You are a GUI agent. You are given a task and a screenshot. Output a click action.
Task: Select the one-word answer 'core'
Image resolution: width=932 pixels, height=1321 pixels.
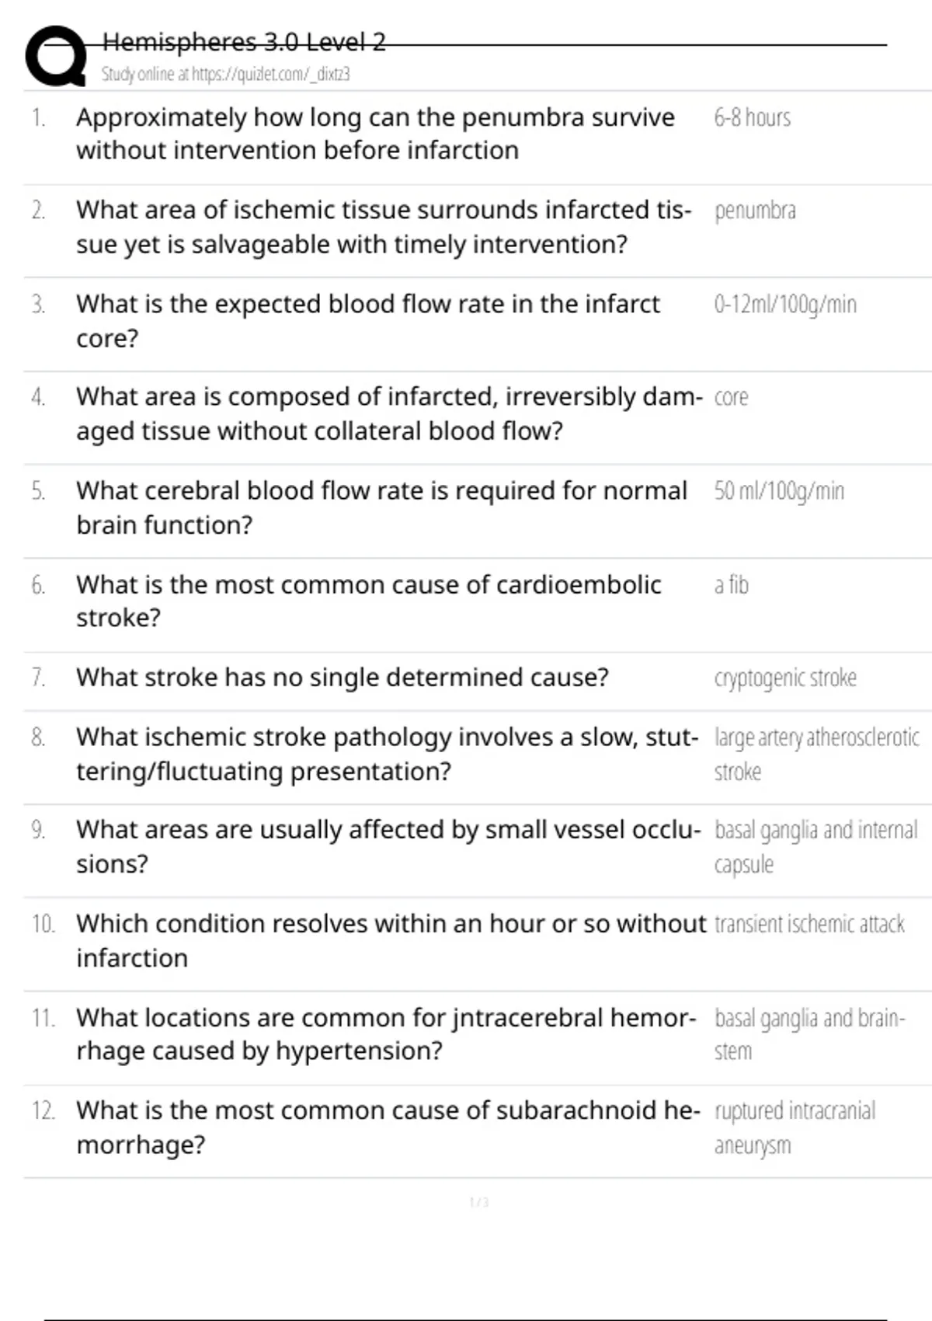tap(731, 397)
